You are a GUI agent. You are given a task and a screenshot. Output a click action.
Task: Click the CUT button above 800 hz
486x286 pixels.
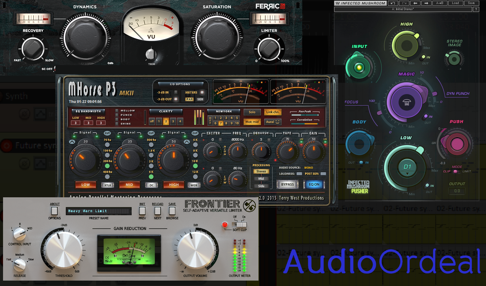point(151,133)
